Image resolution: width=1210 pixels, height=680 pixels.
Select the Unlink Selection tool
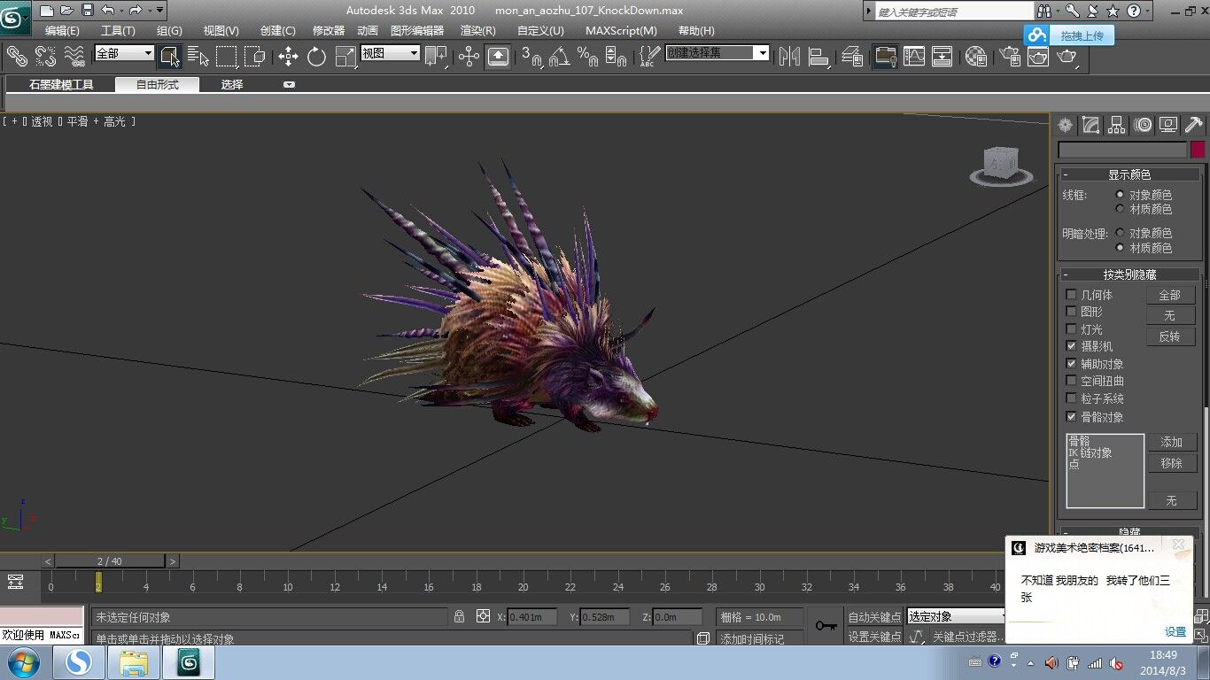(x=46, y=56)
